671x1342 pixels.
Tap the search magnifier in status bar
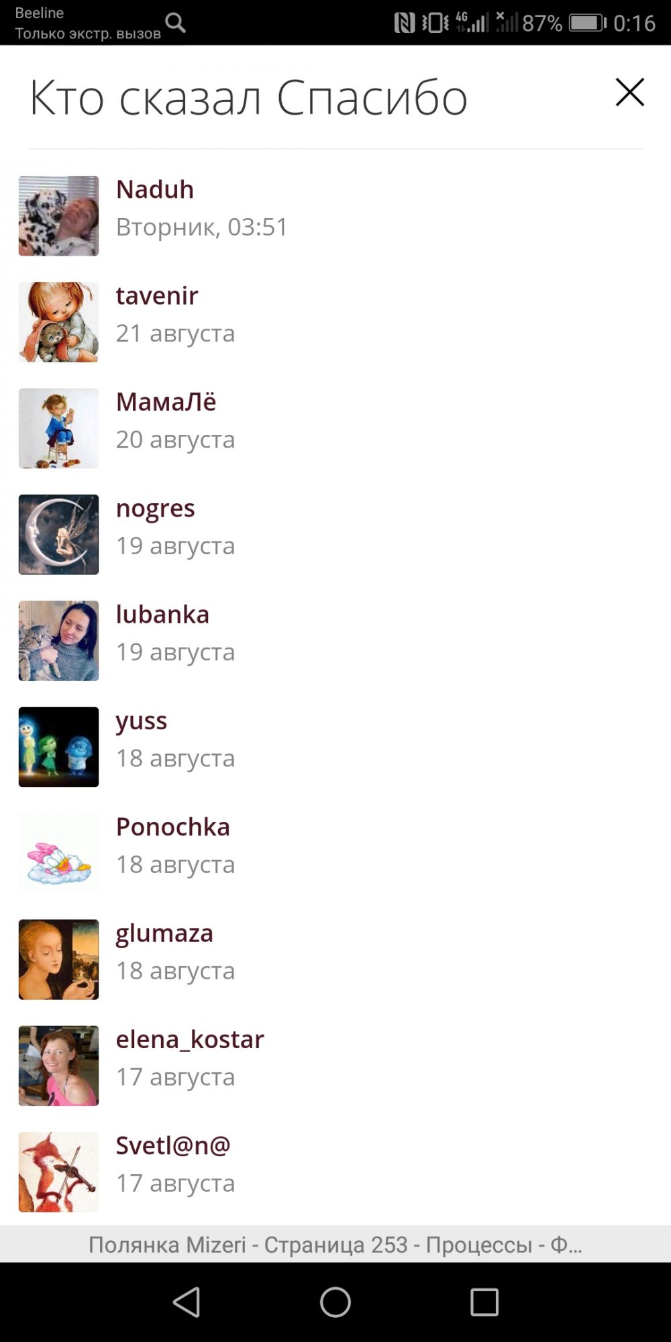(x=176, y=23)
